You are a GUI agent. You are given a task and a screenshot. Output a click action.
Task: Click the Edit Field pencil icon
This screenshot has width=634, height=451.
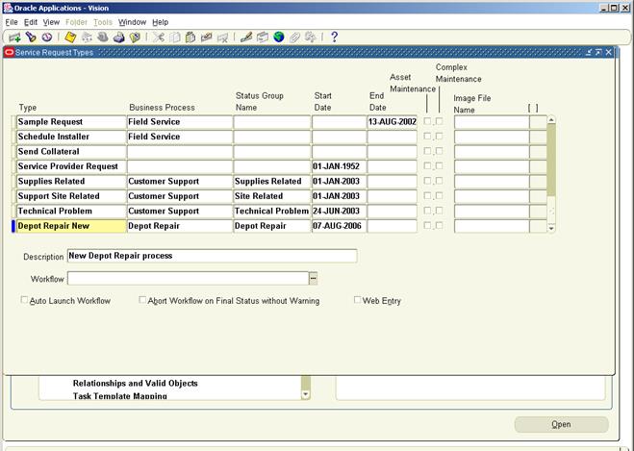(246, 38)
